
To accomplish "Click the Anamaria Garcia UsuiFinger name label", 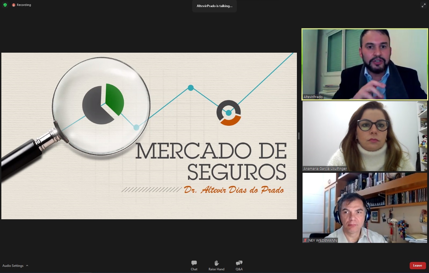I will tap(325, 168).
